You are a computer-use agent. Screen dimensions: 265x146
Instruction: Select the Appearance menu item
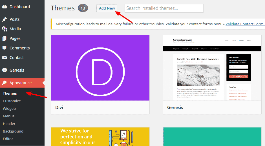[22, 83]
